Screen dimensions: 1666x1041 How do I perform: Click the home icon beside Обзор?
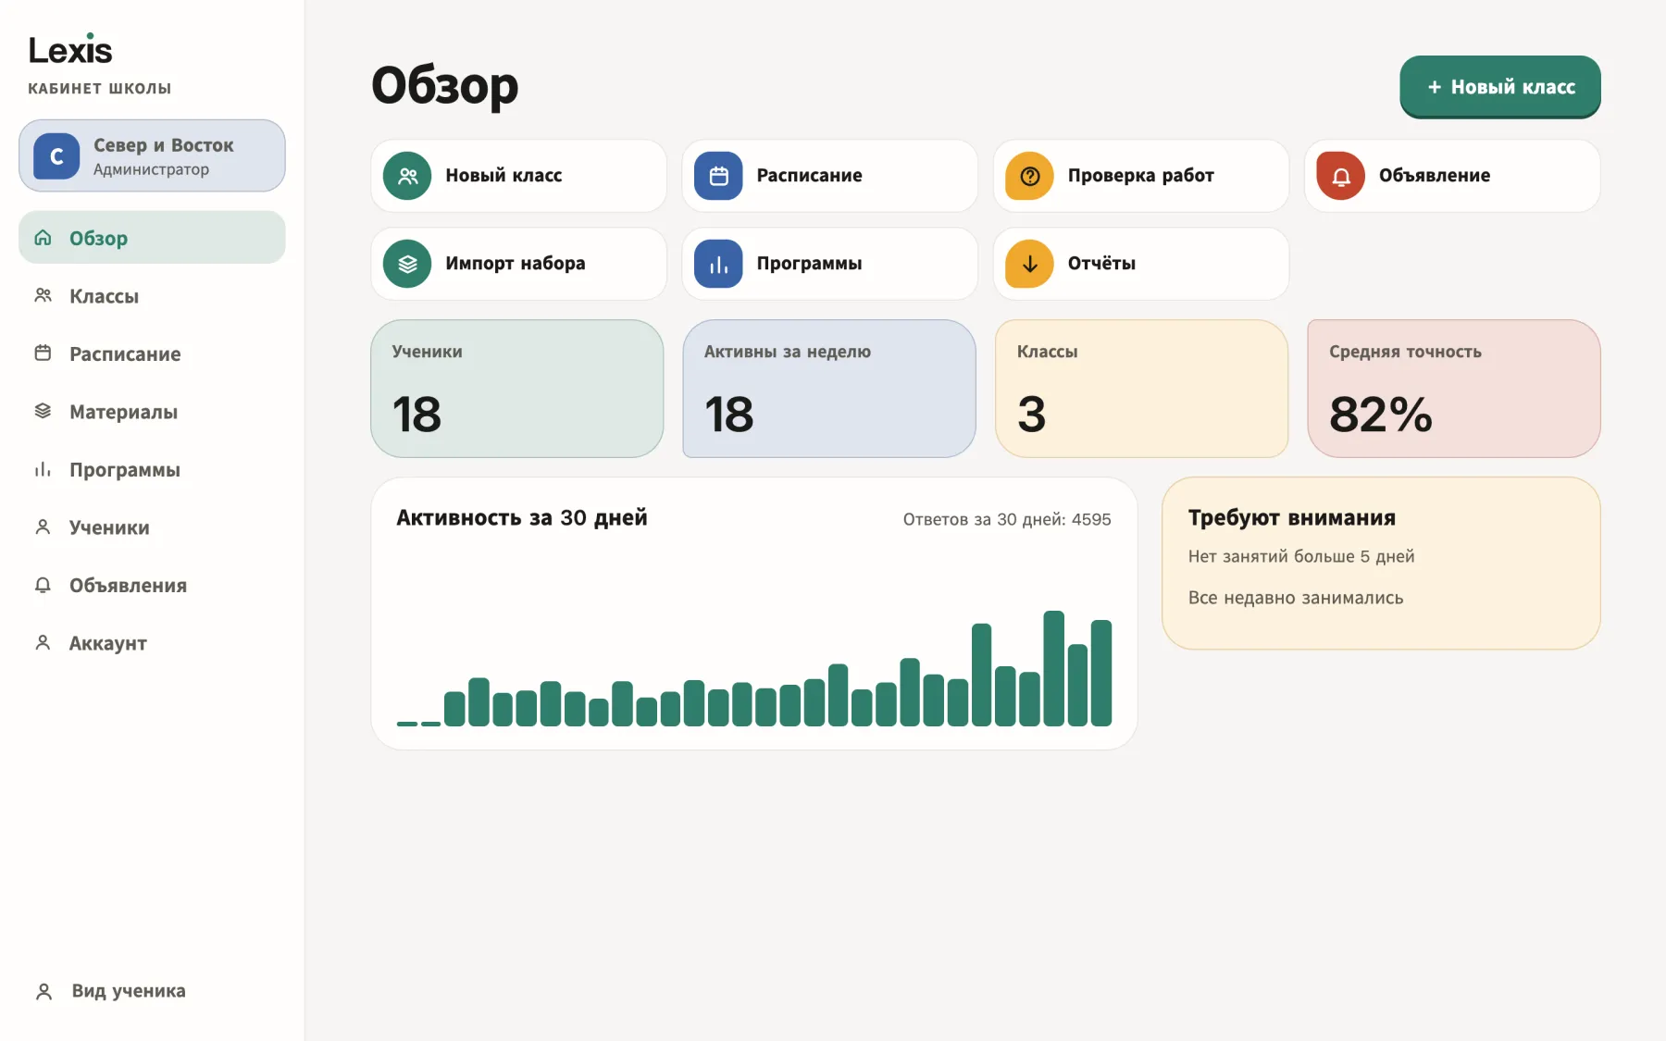click(43, 238)
